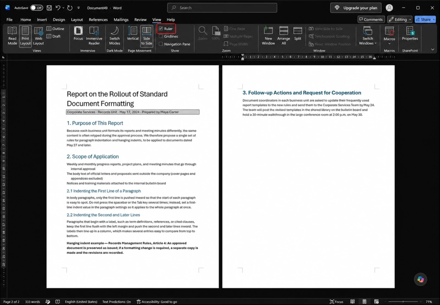Click Switch Modes dark mode button
440x305 pixels.
[x=114, y=36]
